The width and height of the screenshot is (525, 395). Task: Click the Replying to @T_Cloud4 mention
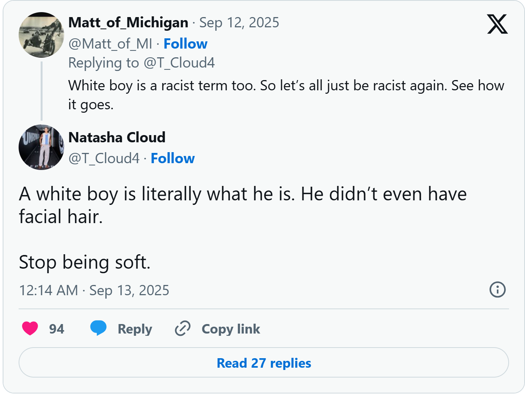click(x=179, y=63)
